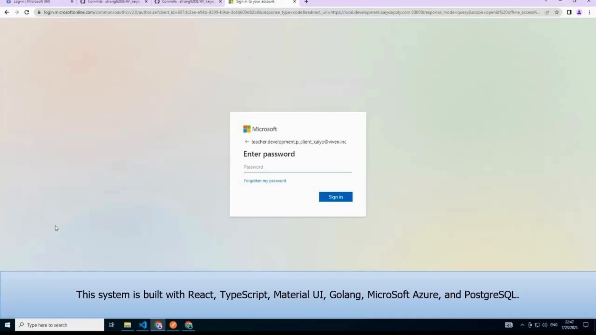Click the teacher.development account email text
Viewport: 596px width, 335px height.
(299, 142)
